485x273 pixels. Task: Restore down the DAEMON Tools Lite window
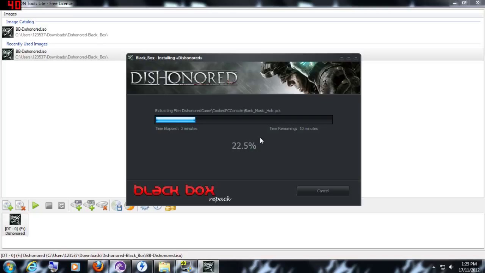tap(464, 3)
